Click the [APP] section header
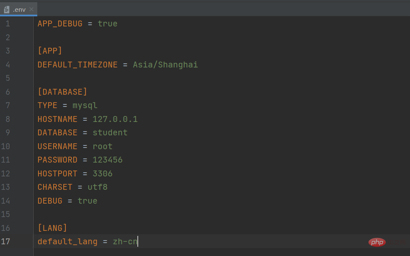The width and height of the screenshot is (410, 256). pyautogui.click(x=50, y=51)
